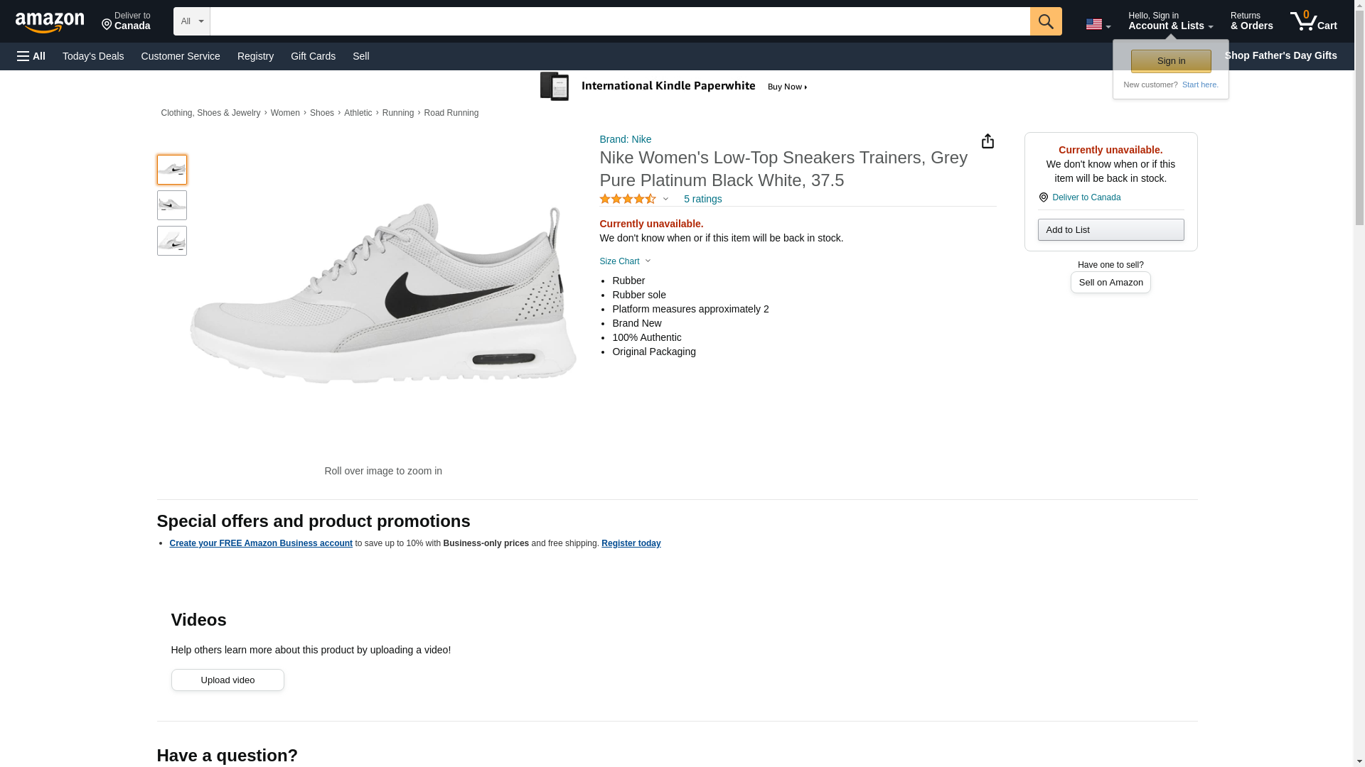Screen dimensions: 1365x767
Task: Click the share icon near title
Action: click(x=987, y=141)
